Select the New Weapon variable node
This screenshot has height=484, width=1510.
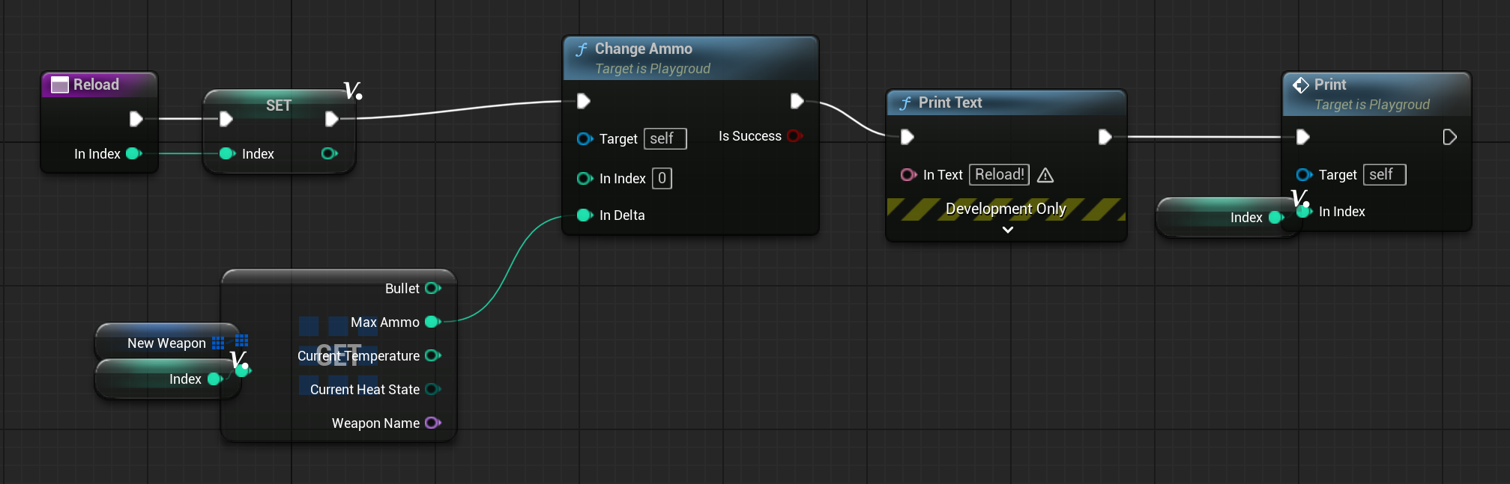point(166,343)
